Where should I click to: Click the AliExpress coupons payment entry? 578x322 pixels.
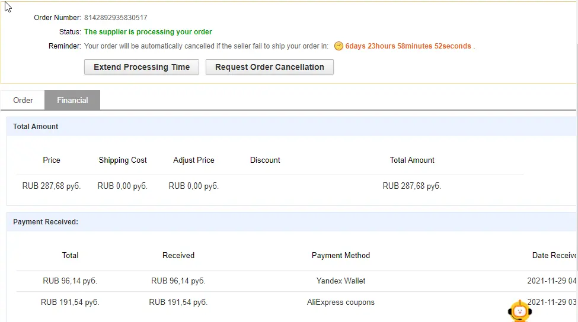tap(341, 302)
